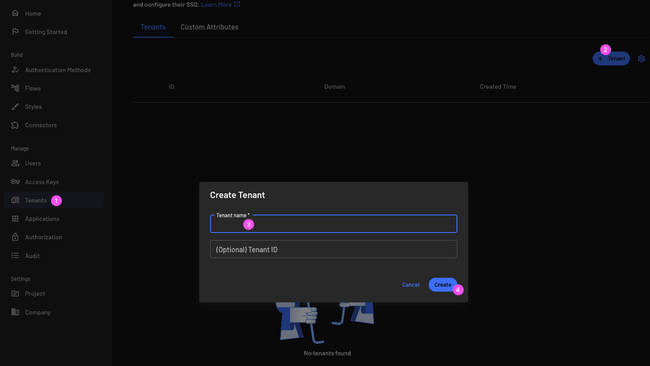Click the optional Tenant ID field
Screen dimensions: 650x366
point(333,249)
